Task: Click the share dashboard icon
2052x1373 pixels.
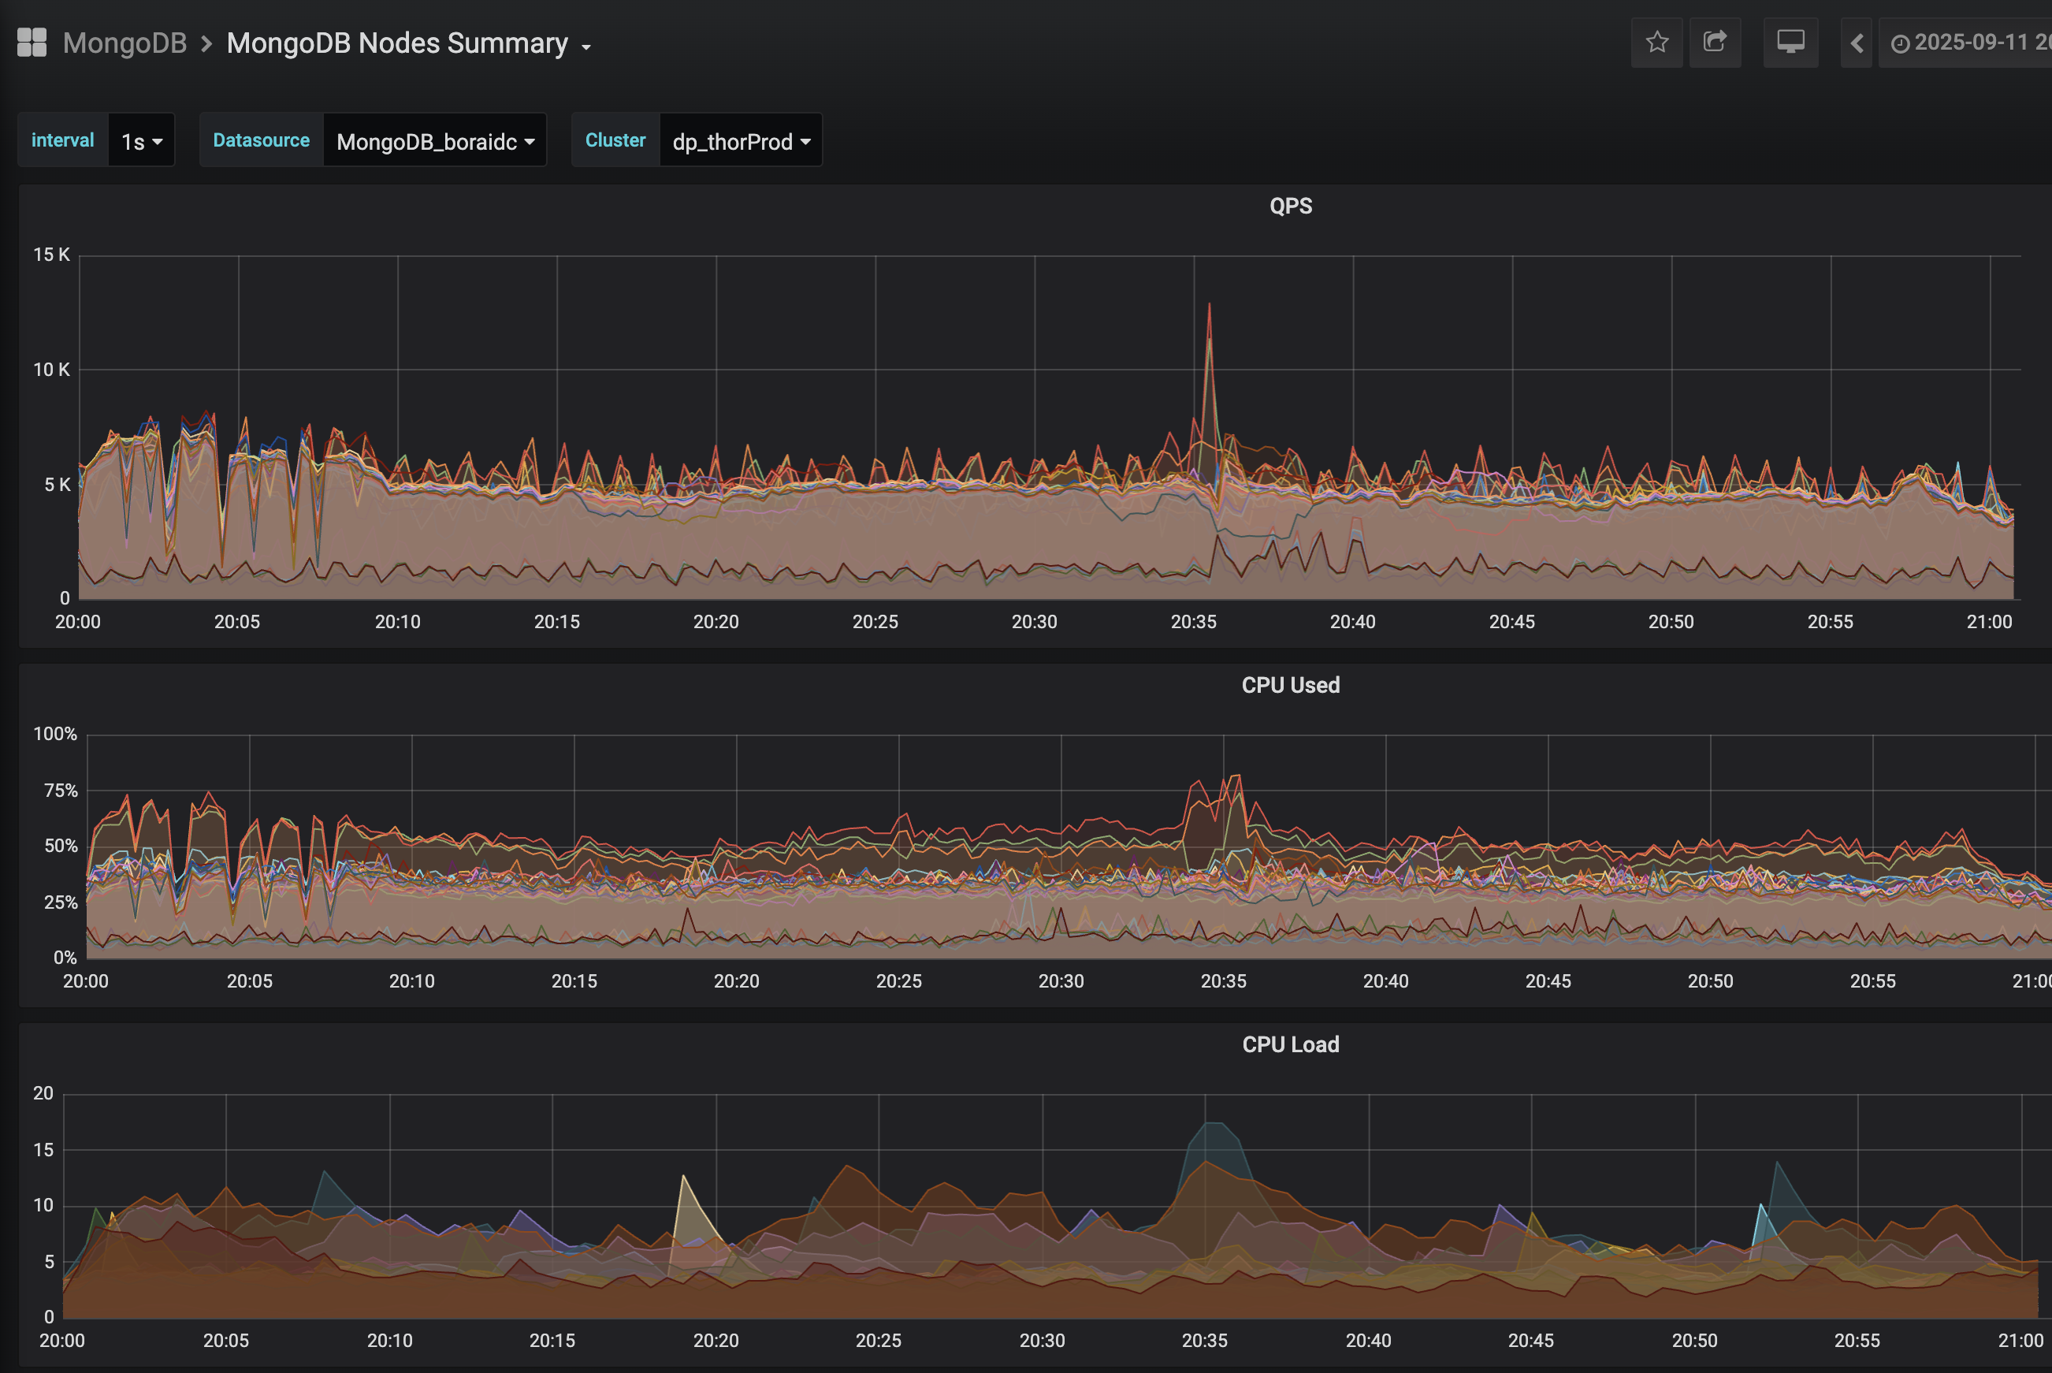Action: click(1714, 42)
